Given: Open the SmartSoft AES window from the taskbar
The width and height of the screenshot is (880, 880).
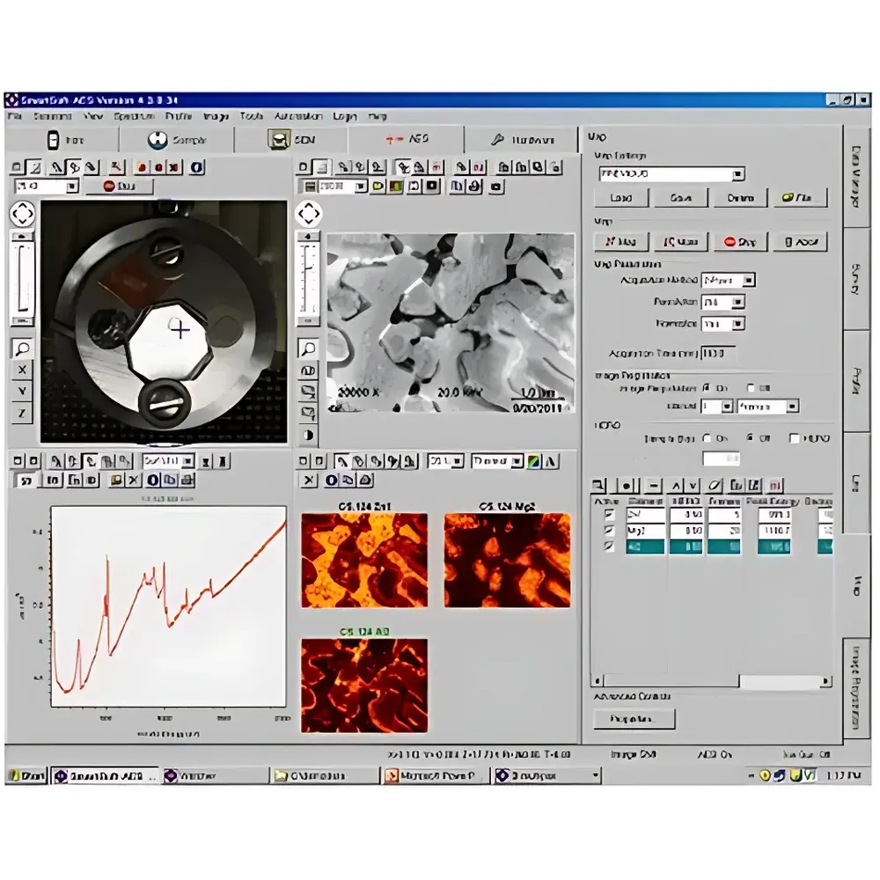Looking at the screenshot, I should pyautogui.click(x=106, y=775).
